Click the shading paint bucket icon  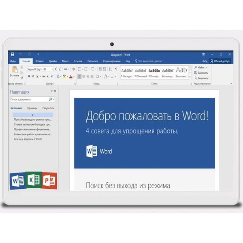point(106,76)
